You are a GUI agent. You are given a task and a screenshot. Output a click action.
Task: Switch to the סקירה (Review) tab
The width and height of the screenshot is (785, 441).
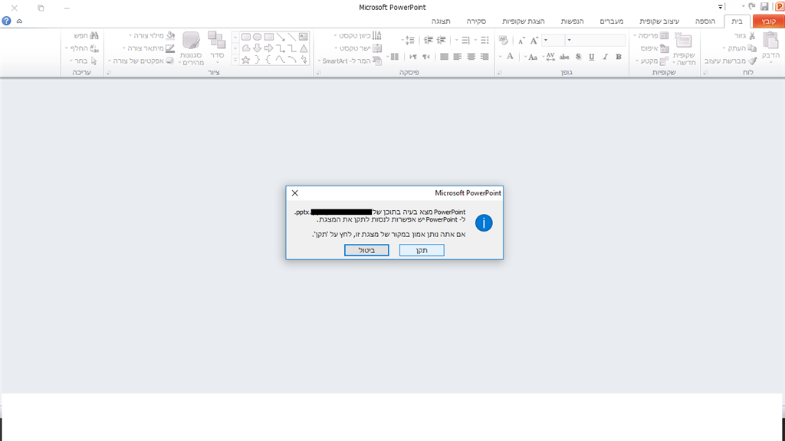tap(476, 21)
